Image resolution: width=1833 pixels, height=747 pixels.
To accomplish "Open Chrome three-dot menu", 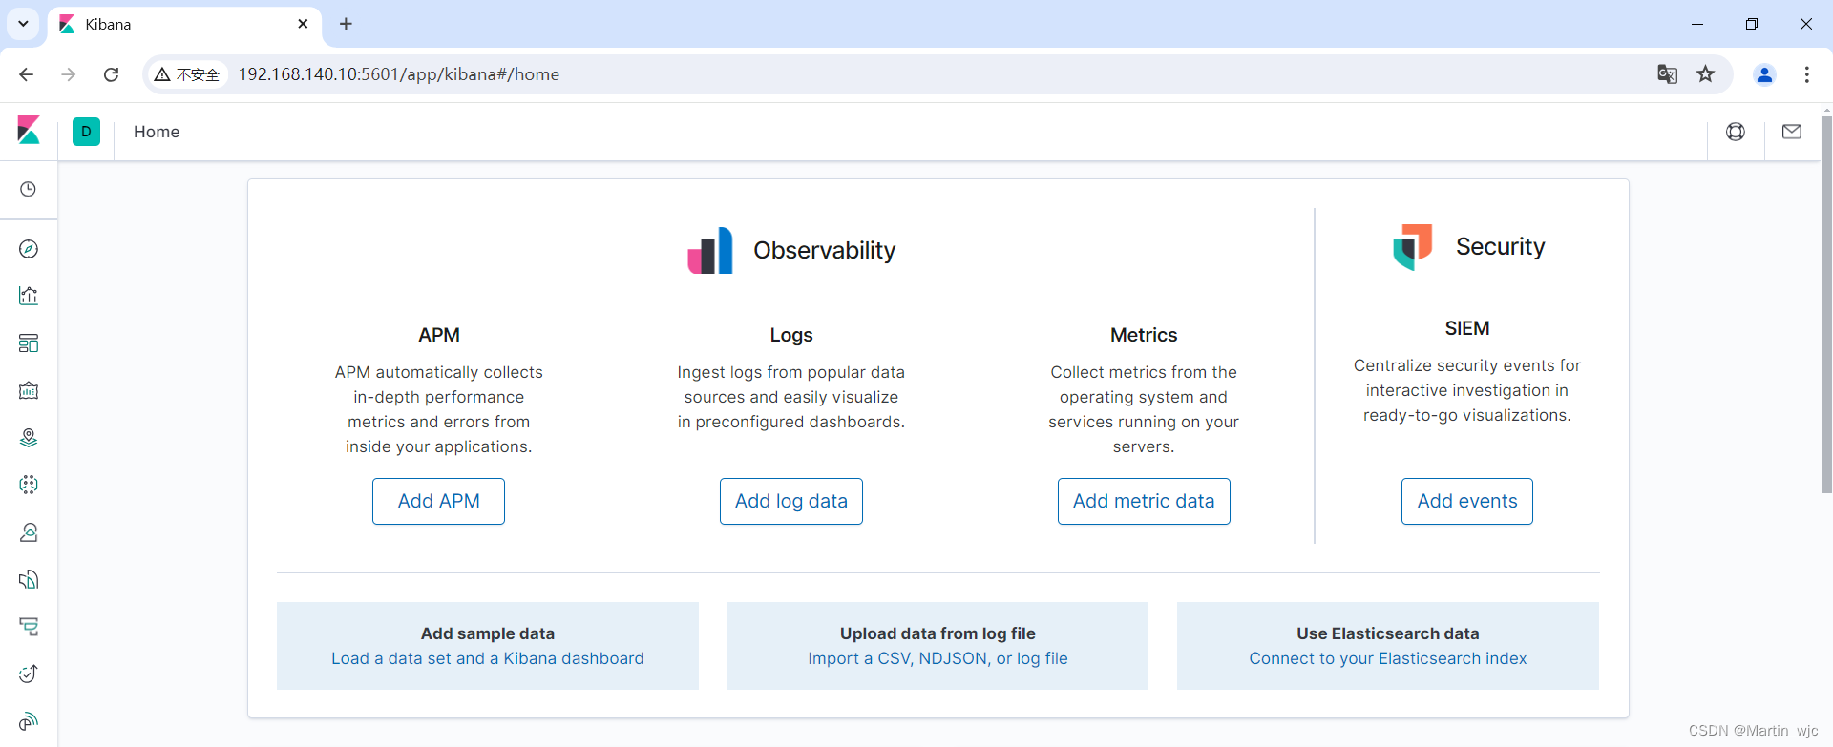I will [1806, 74].
